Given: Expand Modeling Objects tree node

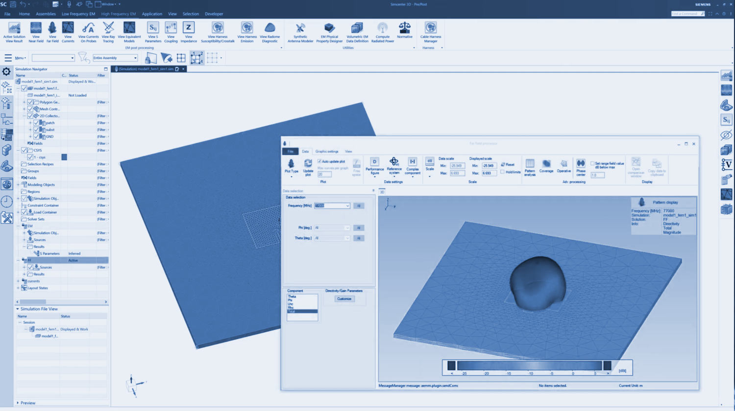Looking at the screenshot, I should 19,185.
